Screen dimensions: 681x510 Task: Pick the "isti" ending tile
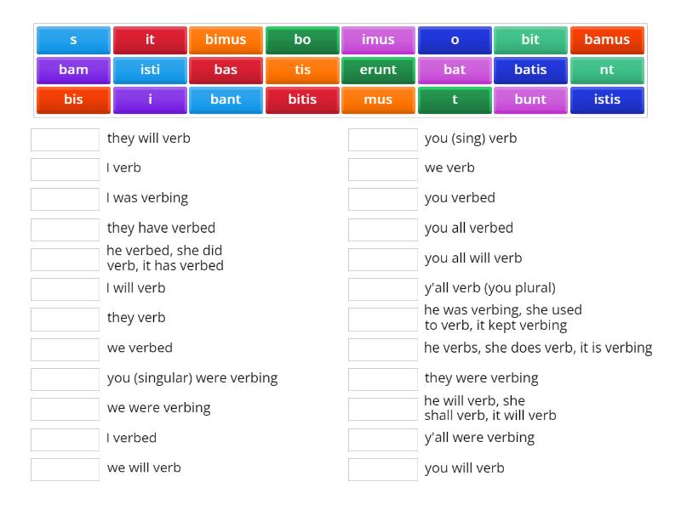click(x=149, y=70)
